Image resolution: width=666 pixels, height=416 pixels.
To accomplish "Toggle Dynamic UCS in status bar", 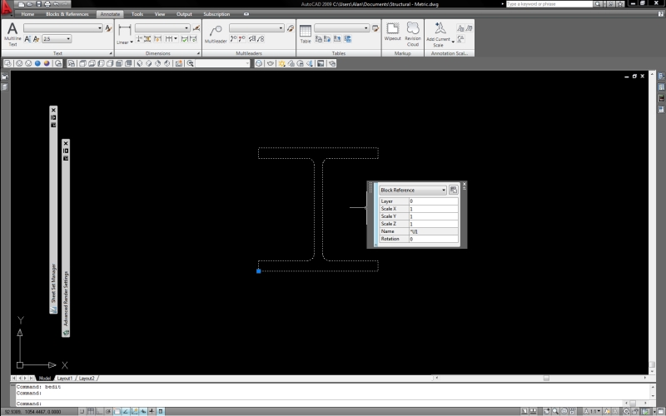I will point(135,411).
